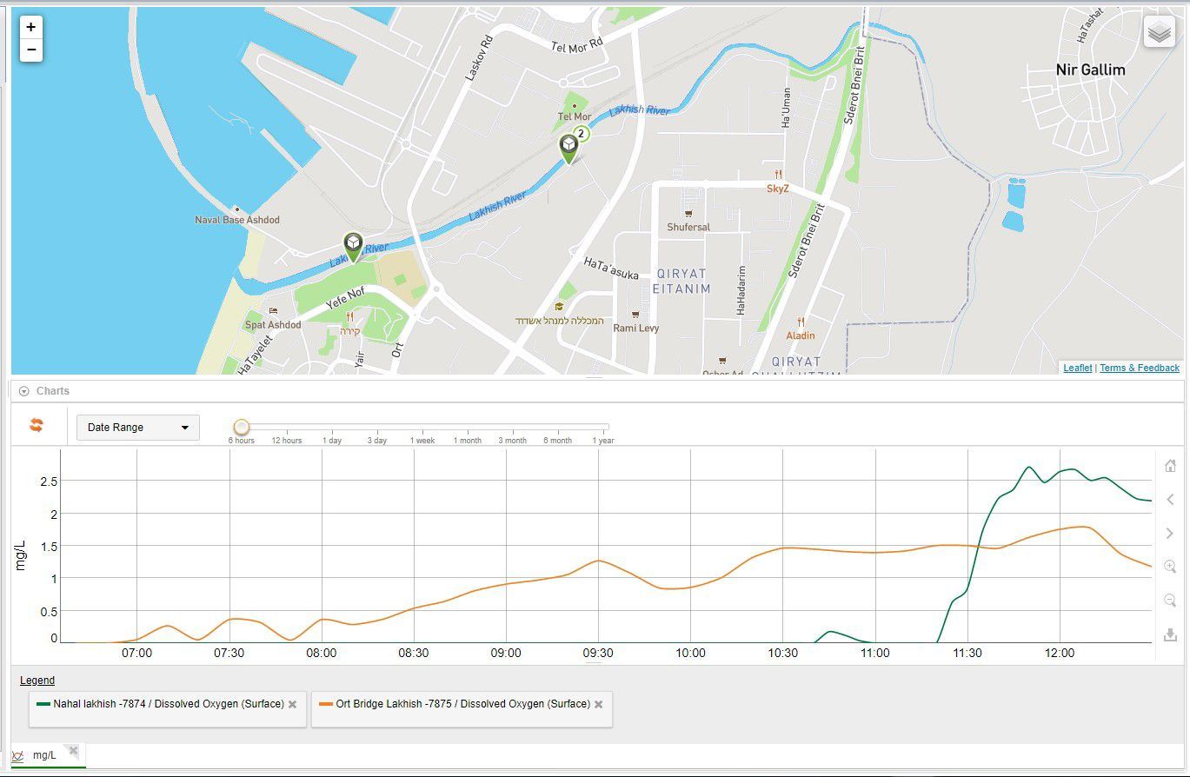Remove Nahal lakhish -7874 series from legend

[293, 704]
